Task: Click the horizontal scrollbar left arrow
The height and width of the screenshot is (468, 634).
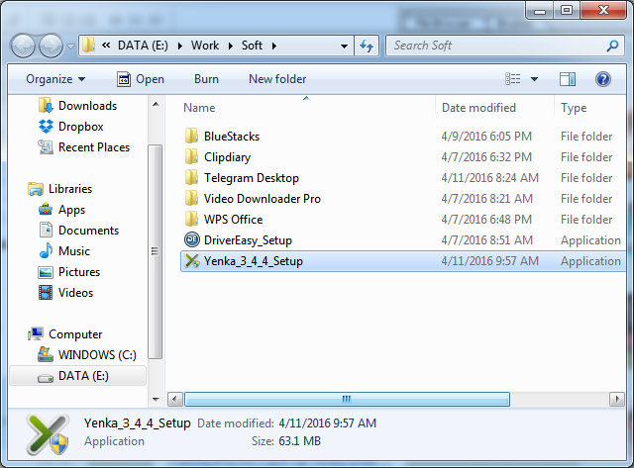Action: click(174, 400)
